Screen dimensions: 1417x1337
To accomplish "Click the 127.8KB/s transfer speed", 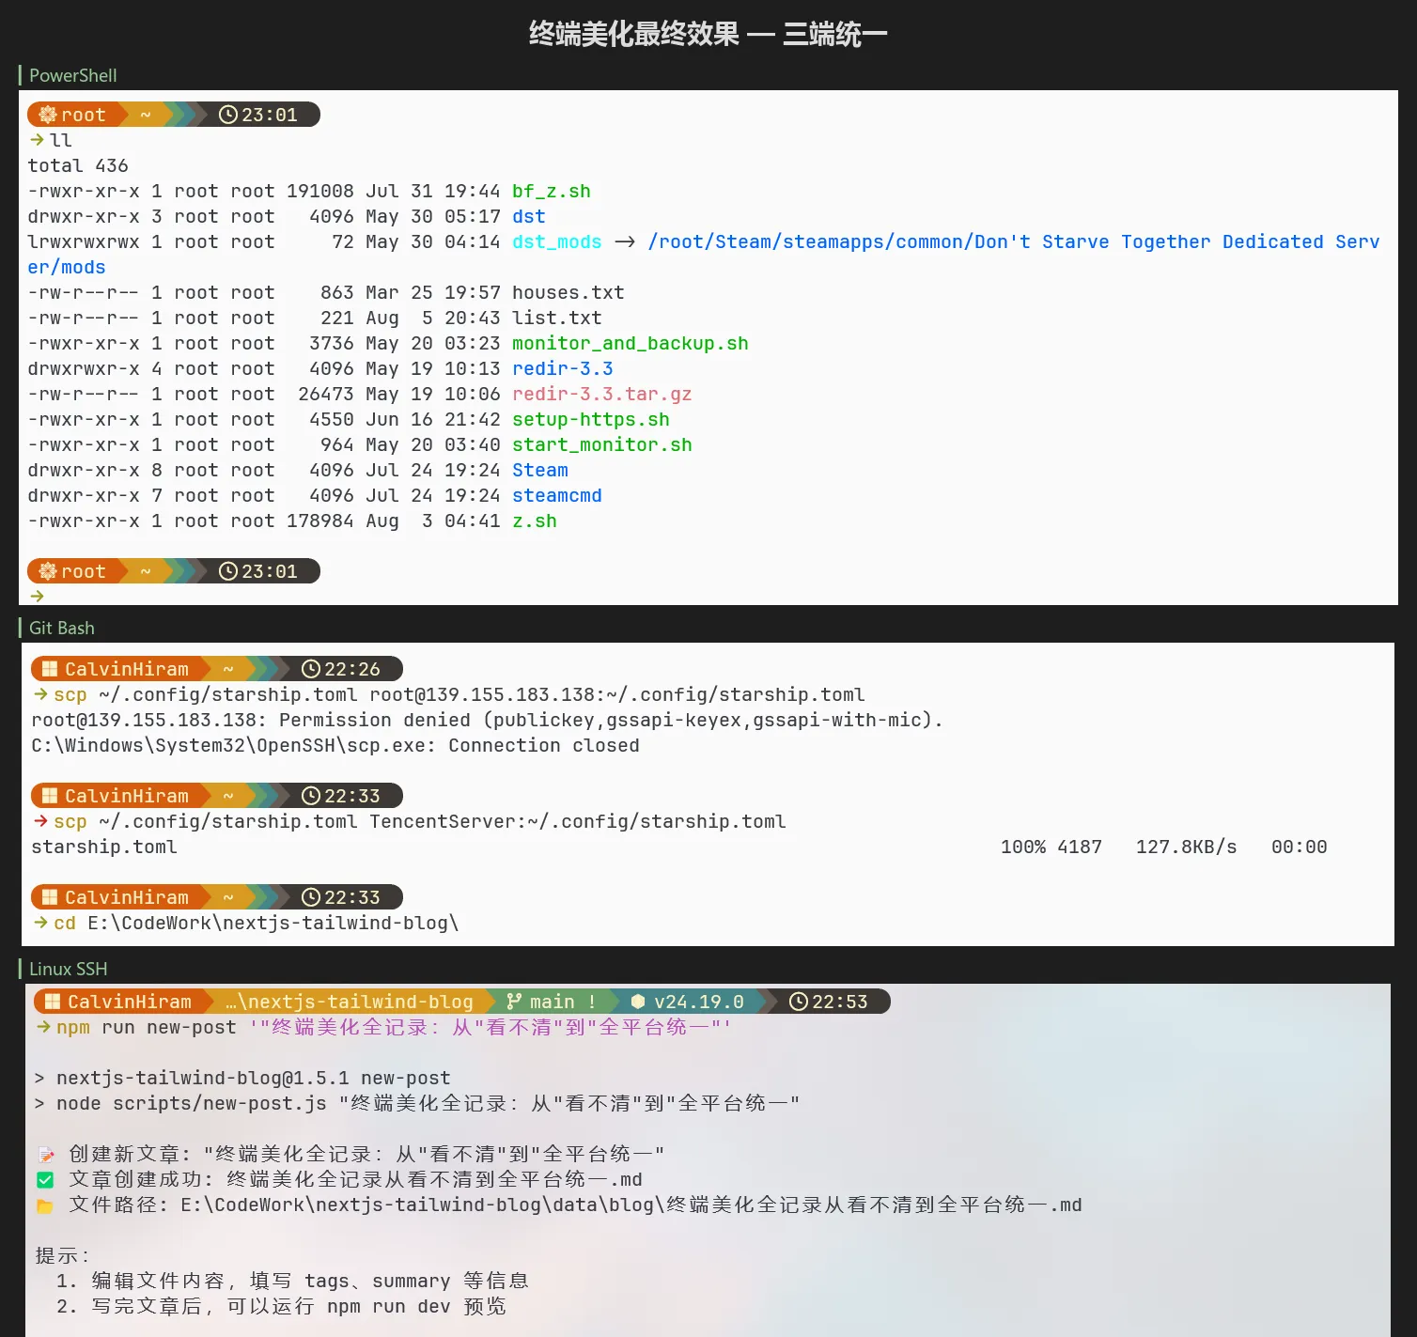I will coord(1187,847).
